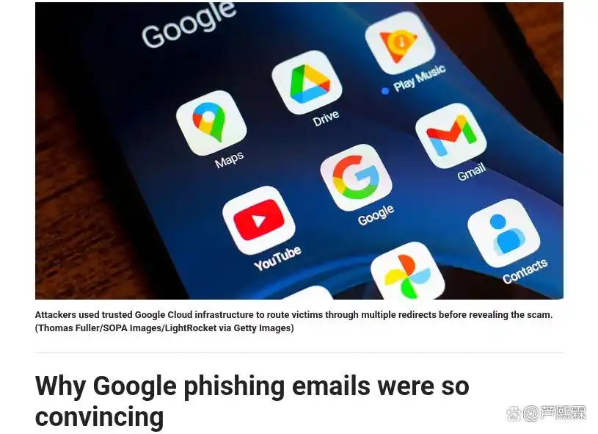
Task: Click the Contacts app icon
Action: pos(504,233)
